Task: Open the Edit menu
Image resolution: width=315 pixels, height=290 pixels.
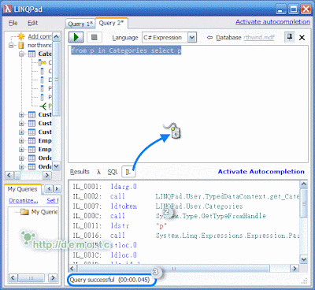Action: pos(32,23)
